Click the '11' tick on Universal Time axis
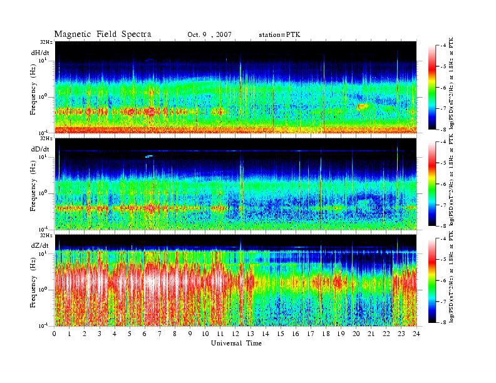 220,334
